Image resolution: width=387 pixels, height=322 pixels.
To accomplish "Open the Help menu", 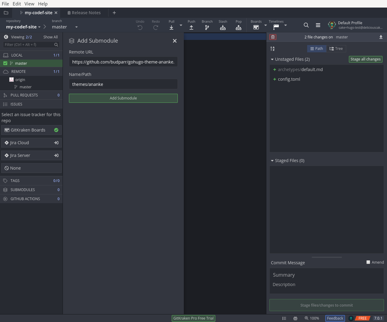I will [x=43, y=4].
